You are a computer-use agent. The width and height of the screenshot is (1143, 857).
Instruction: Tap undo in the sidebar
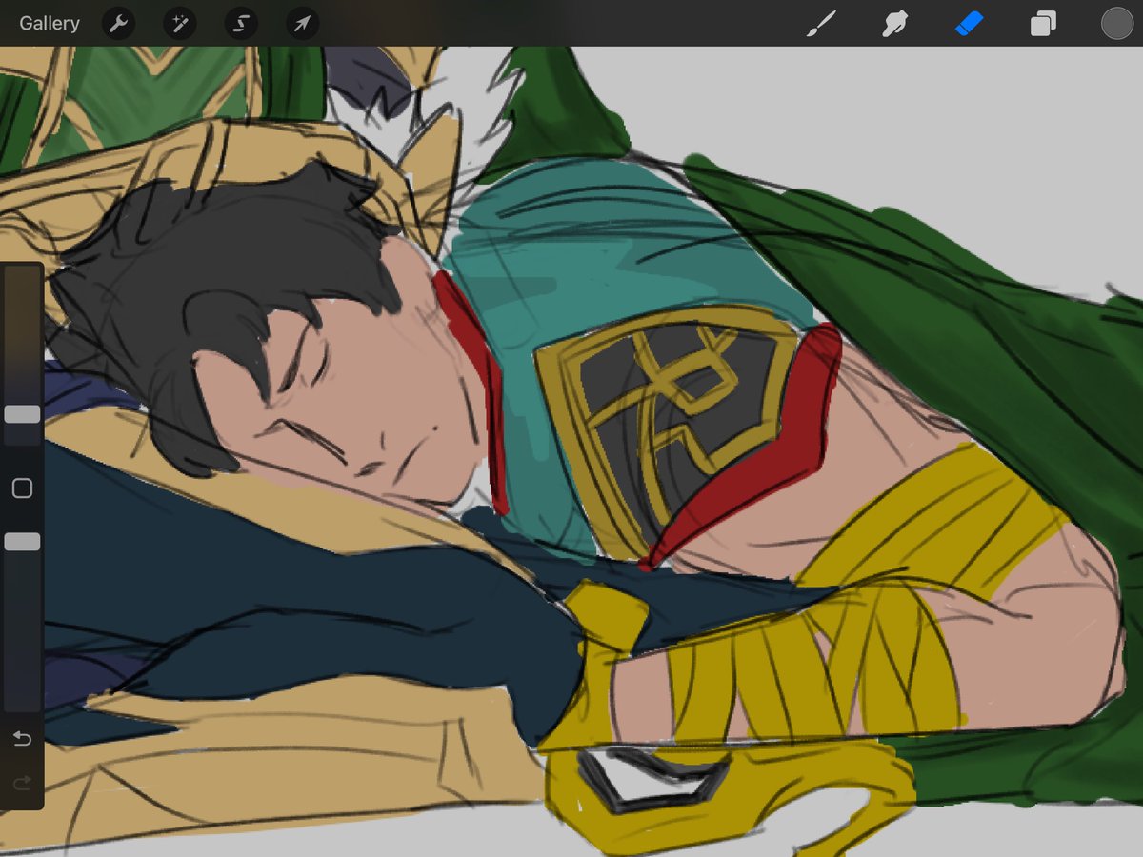[x=21, y=738]
